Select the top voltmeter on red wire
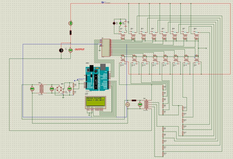 pos(71,23)
